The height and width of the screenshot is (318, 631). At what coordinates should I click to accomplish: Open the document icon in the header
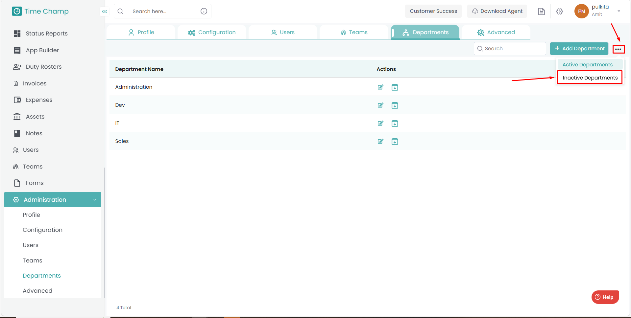541,11
